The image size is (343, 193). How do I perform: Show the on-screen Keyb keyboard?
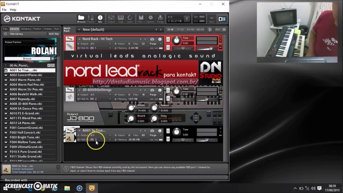(x=121, y=19)
